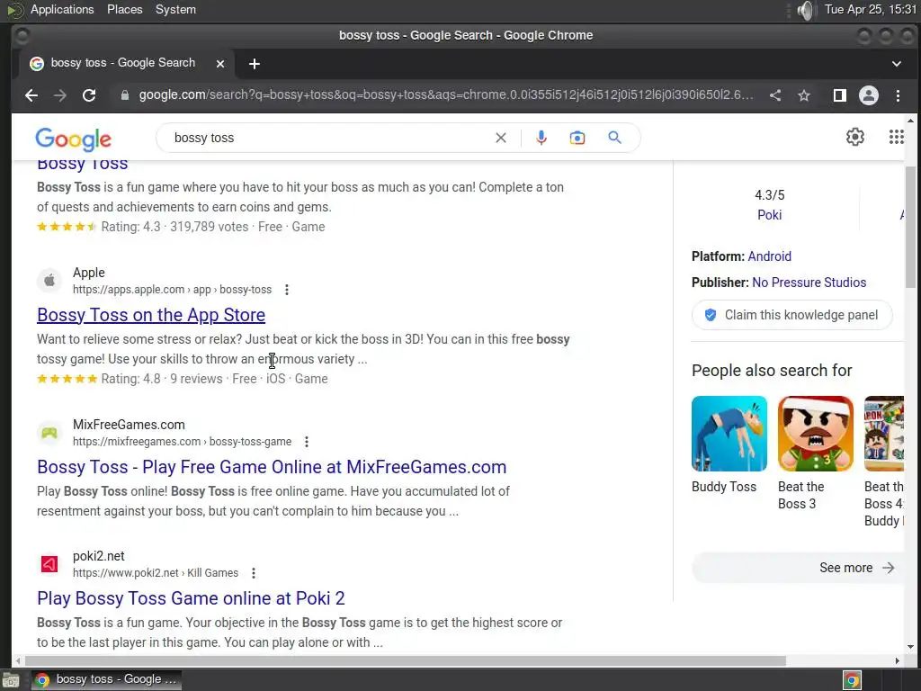Image resolution: width=921 pixels, height=691 pixels.
Task: Open Bossy Toss MixFreeGames.com result
Action: point(272,467)
